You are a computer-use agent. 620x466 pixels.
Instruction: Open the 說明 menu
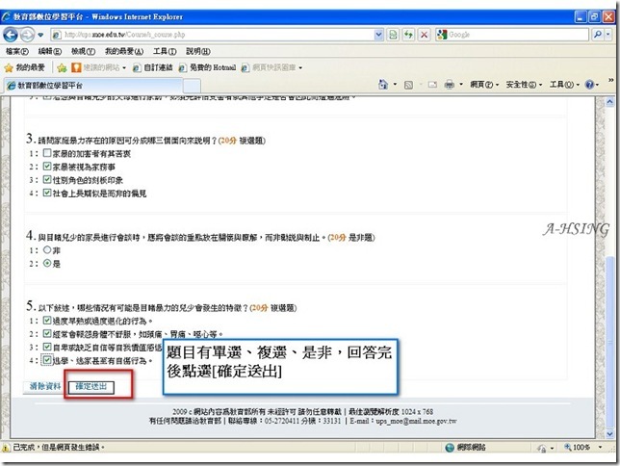(x=198, y=51)
